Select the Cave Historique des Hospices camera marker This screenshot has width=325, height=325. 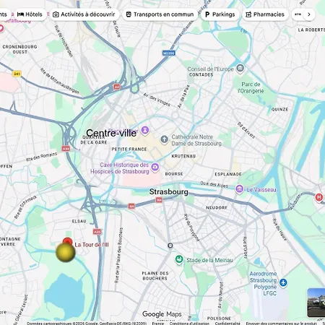(x=155, y=167)
